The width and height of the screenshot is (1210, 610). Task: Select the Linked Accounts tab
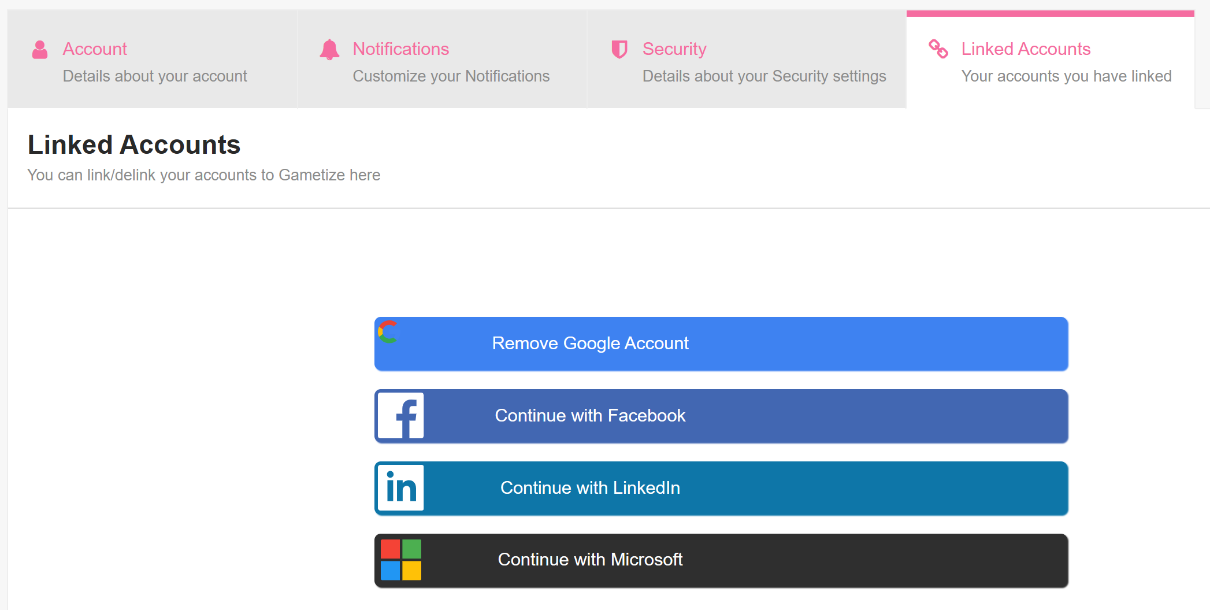click(x=1051, y=59)
